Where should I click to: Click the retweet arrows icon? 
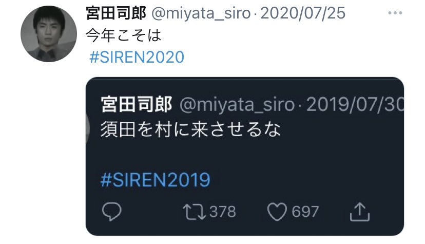pyautogui.click(x=195, y=212)
